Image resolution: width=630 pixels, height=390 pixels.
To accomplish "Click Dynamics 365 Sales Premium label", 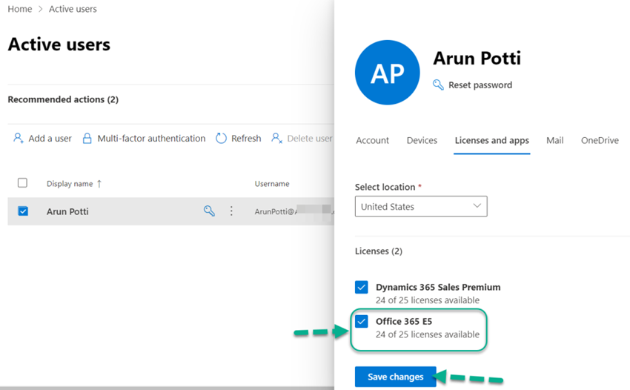I will coord(438,287).
